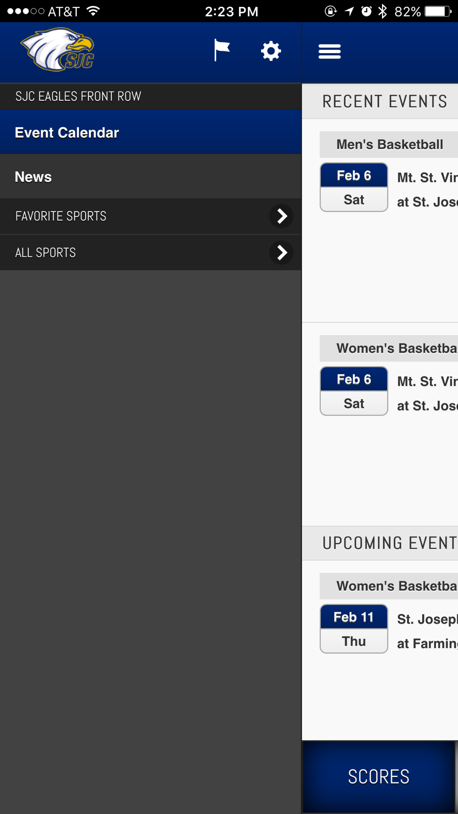Tap the SJC Eagles logo
Screen dimensions: 458x814
[x=58, y=49]
